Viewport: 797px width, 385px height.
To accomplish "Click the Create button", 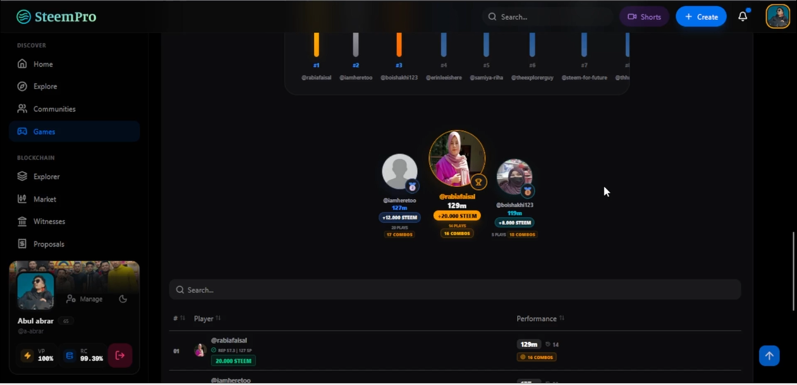I will pyautogui.click(x=701, y=16).
